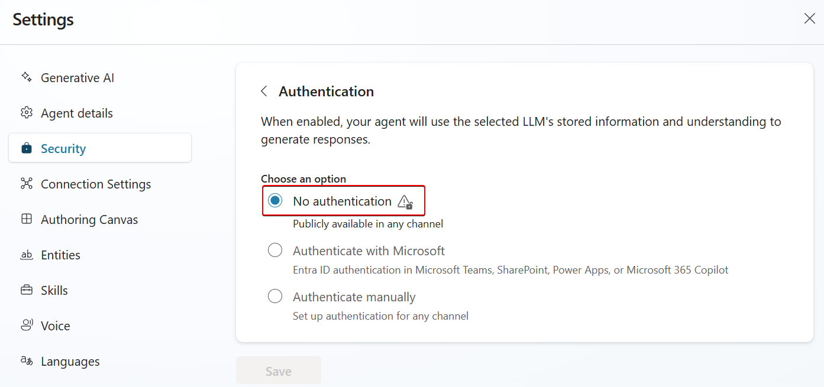
Task: Click warning icon beside No authentication
Action: 405,202
